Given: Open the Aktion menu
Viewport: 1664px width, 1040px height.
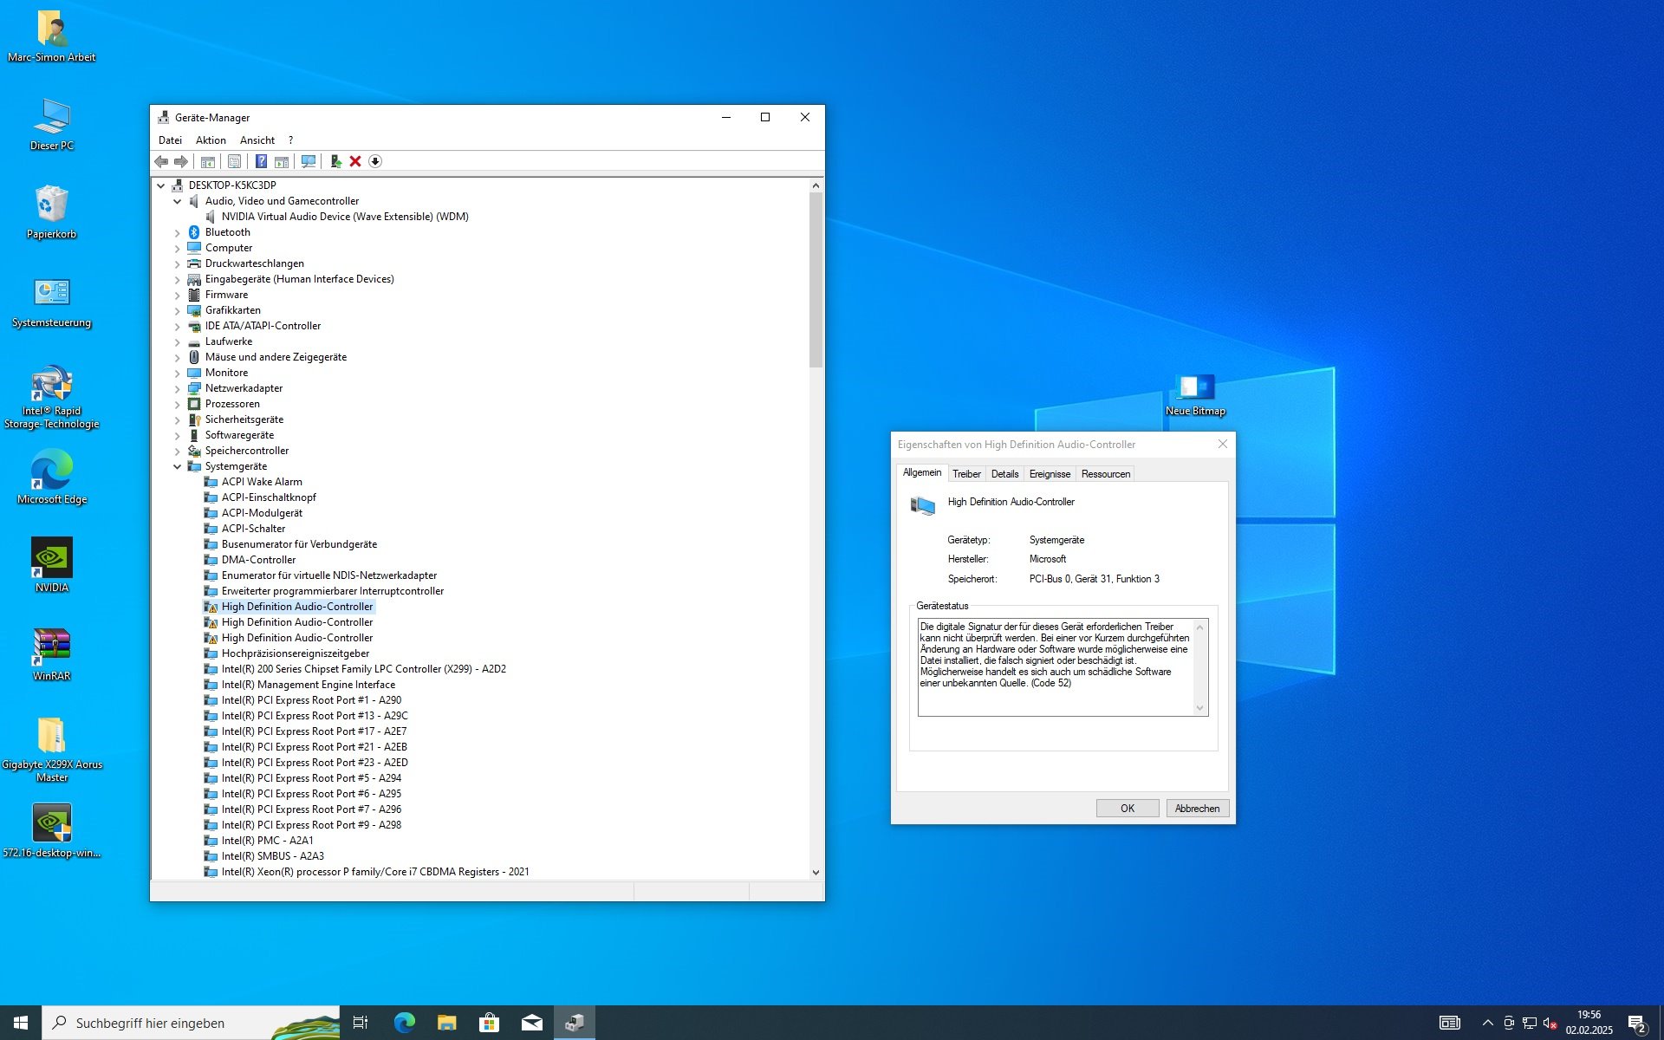Looking at the screenshot, I should coord(211,140).
